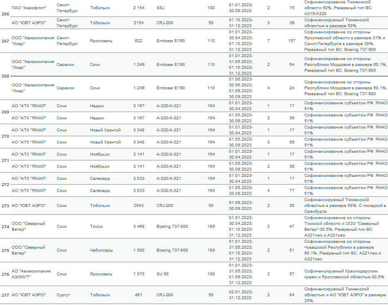Image resolution: width=388 pixels, height=305 pixels.
Task: Select the aircraft type cell "SSJ"
Action: click(160, 8)
